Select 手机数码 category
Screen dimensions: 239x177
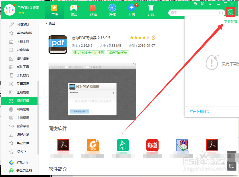point(19,75)
